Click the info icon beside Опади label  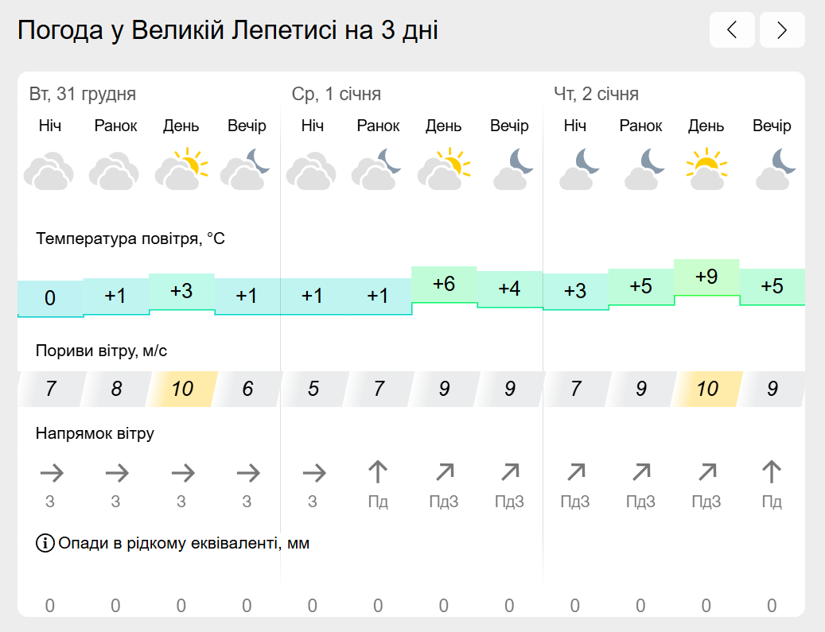pos(45,543)
